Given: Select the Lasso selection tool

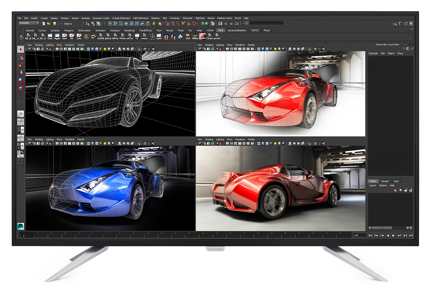Looking at the screenshot, I should click(21, 57).
